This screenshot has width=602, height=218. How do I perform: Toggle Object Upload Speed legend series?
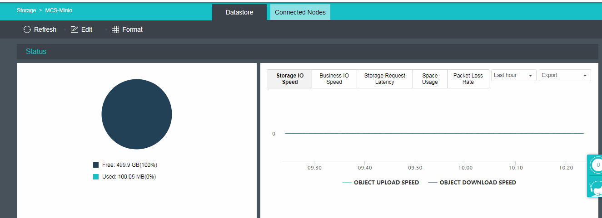coord(381,183)
